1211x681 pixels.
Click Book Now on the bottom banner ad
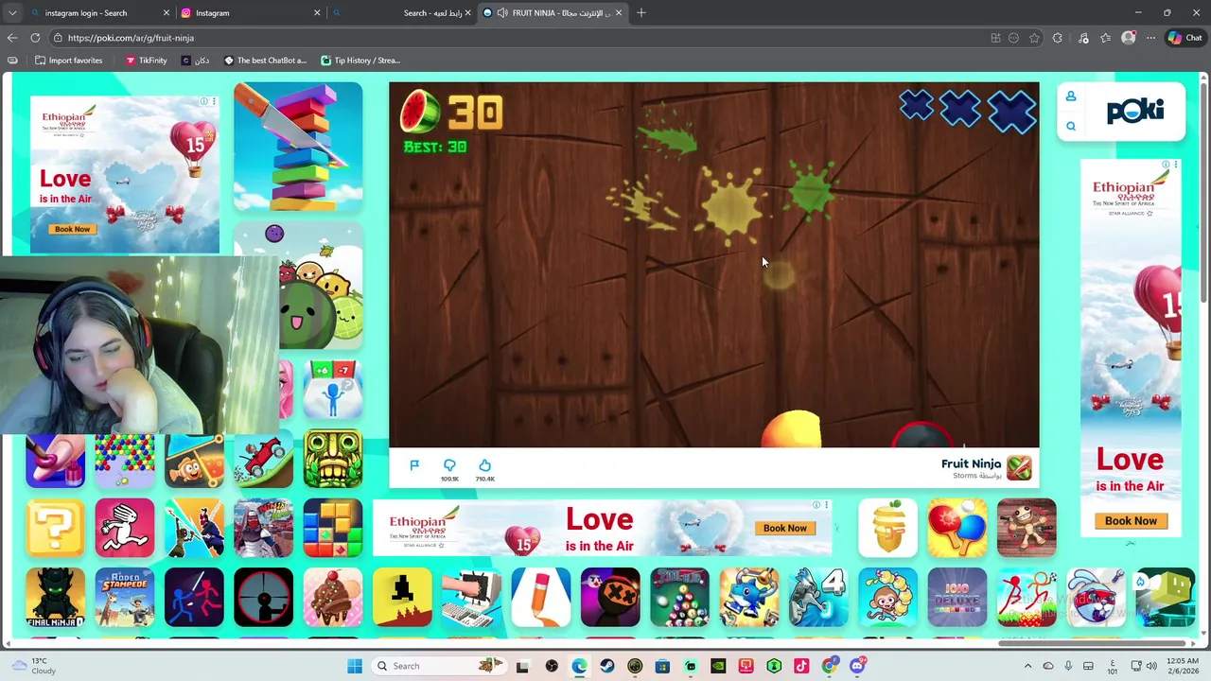click(x=785, y=528)
